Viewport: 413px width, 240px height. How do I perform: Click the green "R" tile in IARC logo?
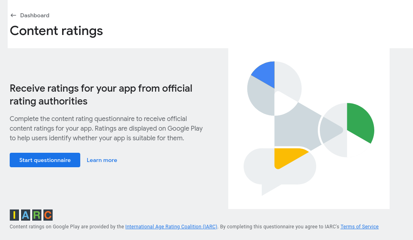click(37, 215)
